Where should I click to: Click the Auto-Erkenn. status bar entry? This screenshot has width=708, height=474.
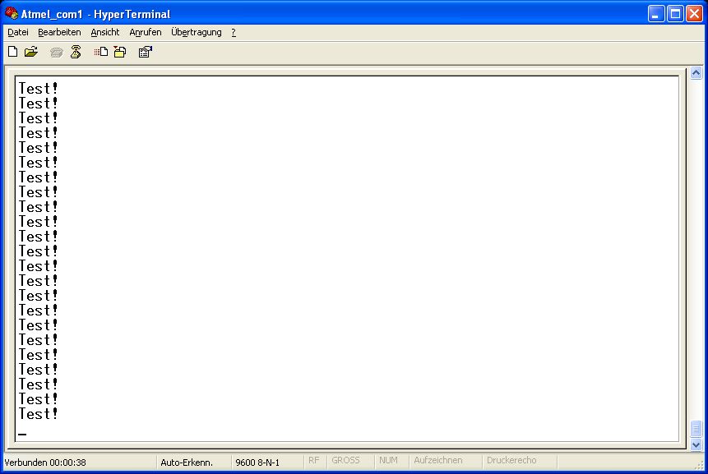(187, 462)
